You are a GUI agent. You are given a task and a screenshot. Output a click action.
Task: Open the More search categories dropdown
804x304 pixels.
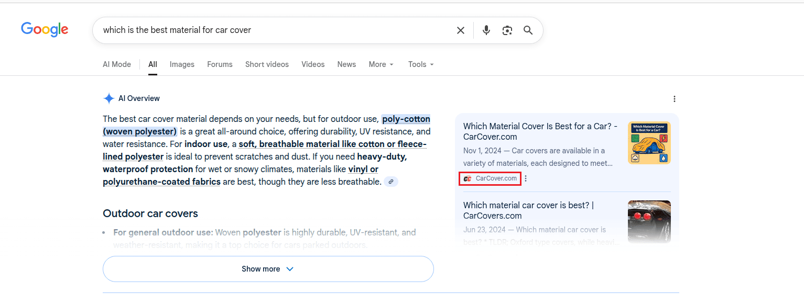(x=381, y=64)
